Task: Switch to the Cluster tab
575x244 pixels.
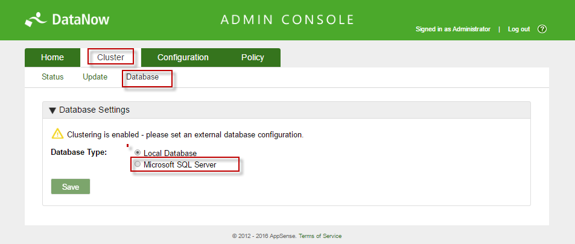Action: tap(110, 58)
